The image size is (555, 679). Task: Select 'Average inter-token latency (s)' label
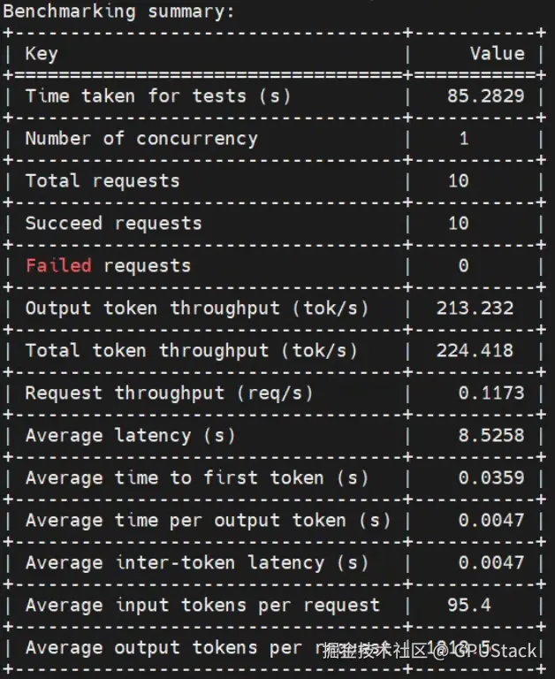coord(196,563)
